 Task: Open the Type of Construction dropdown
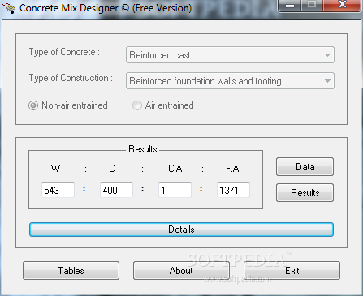tap(230, 81)
